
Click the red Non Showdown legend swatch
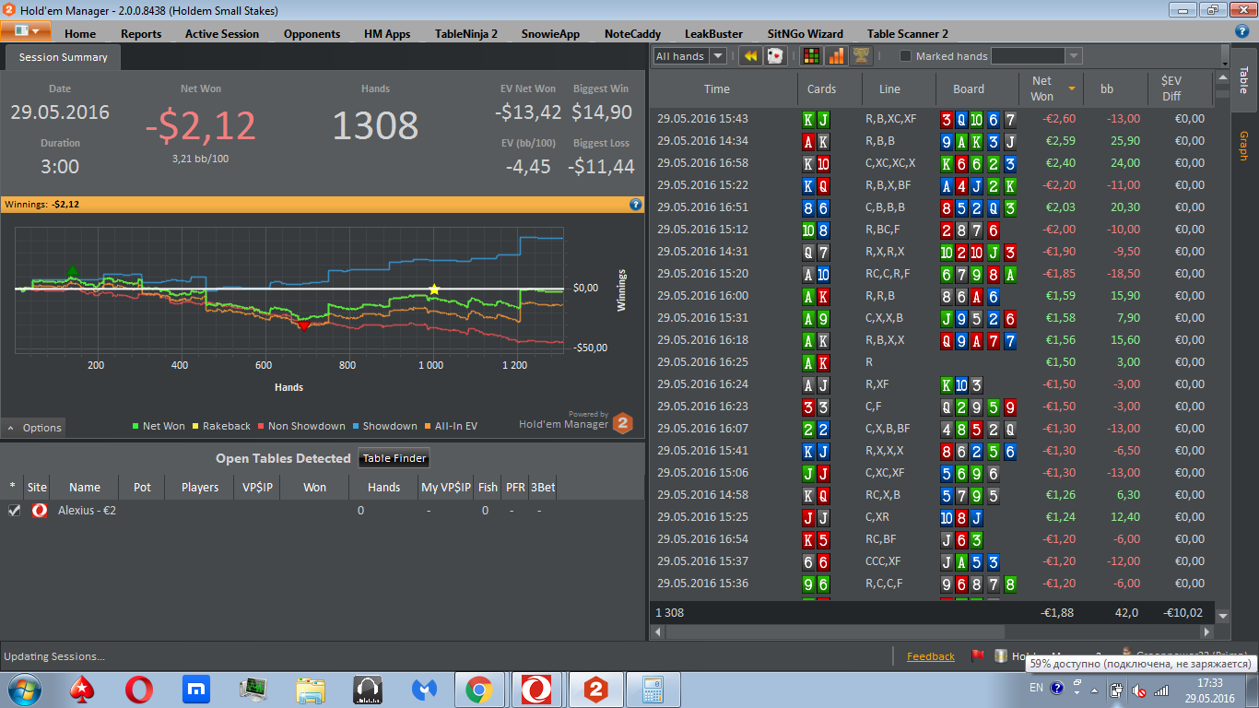260,427
